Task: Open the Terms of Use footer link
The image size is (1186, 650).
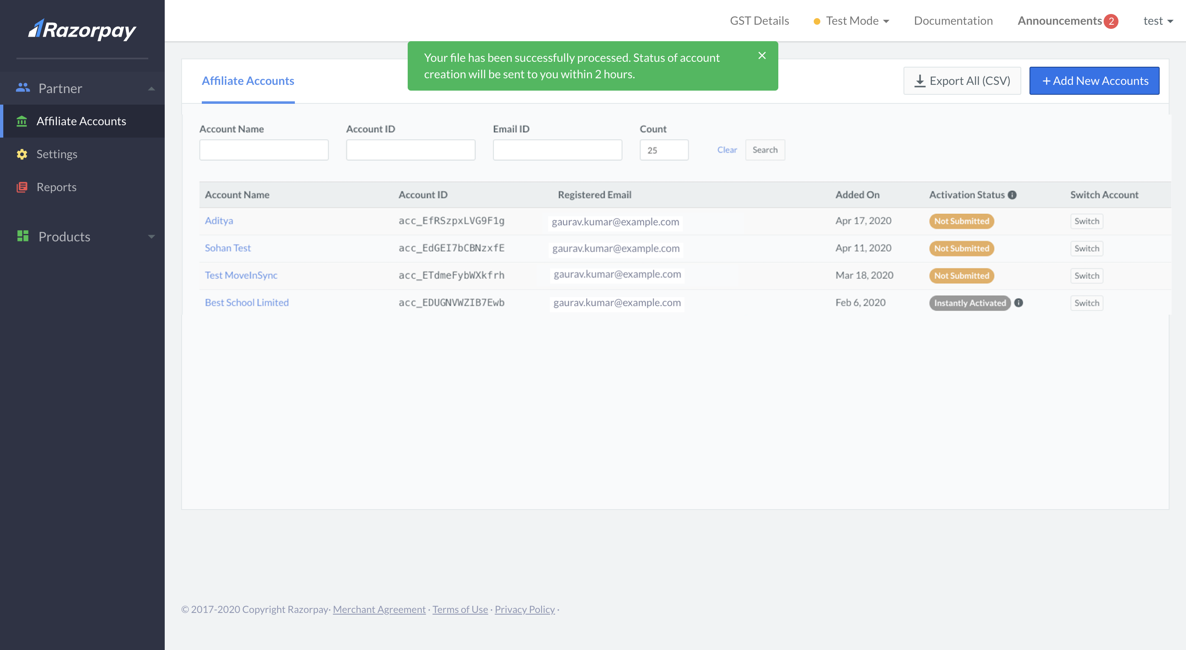Action: tap(460, 610)
